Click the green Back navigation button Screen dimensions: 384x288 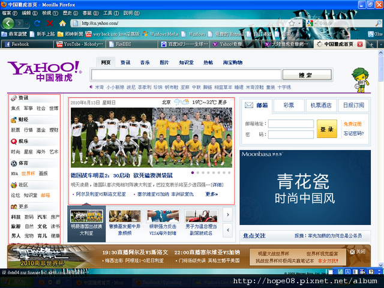(8, 23)
